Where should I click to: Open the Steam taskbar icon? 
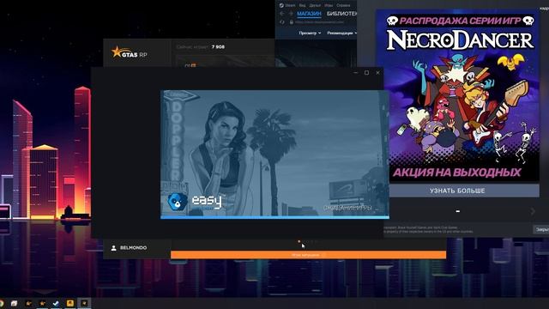pyautogui.click(x=56, y=303)
